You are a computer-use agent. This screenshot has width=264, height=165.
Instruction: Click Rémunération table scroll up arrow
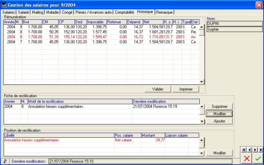coord(202,27)
